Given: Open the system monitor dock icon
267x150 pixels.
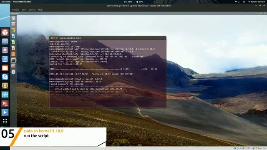Looking at the screenshot, I should (x=5, y=95).
